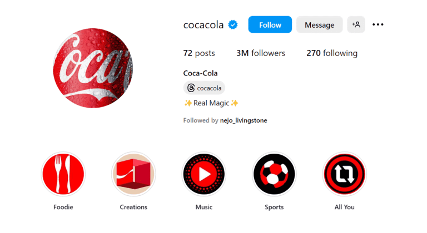
Task: Open the Music highlight icon
Action: pos(204,174)
